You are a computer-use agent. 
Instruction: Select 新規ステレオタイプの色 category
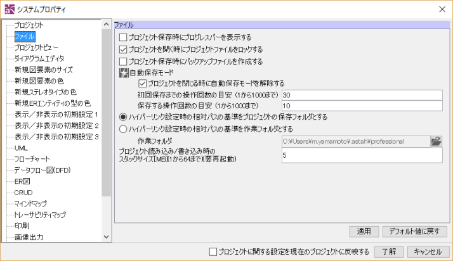46,92
